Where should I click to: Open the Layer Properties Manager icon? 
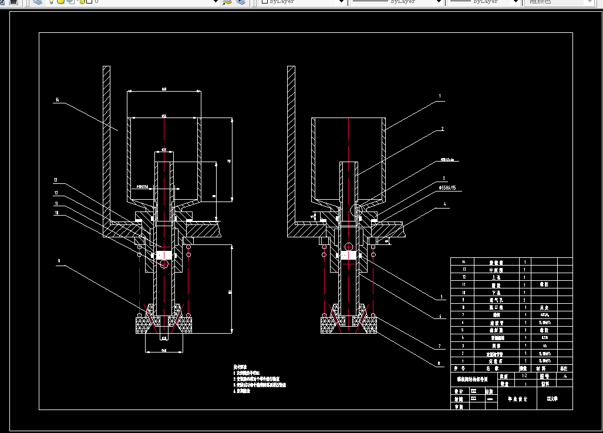pyautogui.click(x=38, y=2)
